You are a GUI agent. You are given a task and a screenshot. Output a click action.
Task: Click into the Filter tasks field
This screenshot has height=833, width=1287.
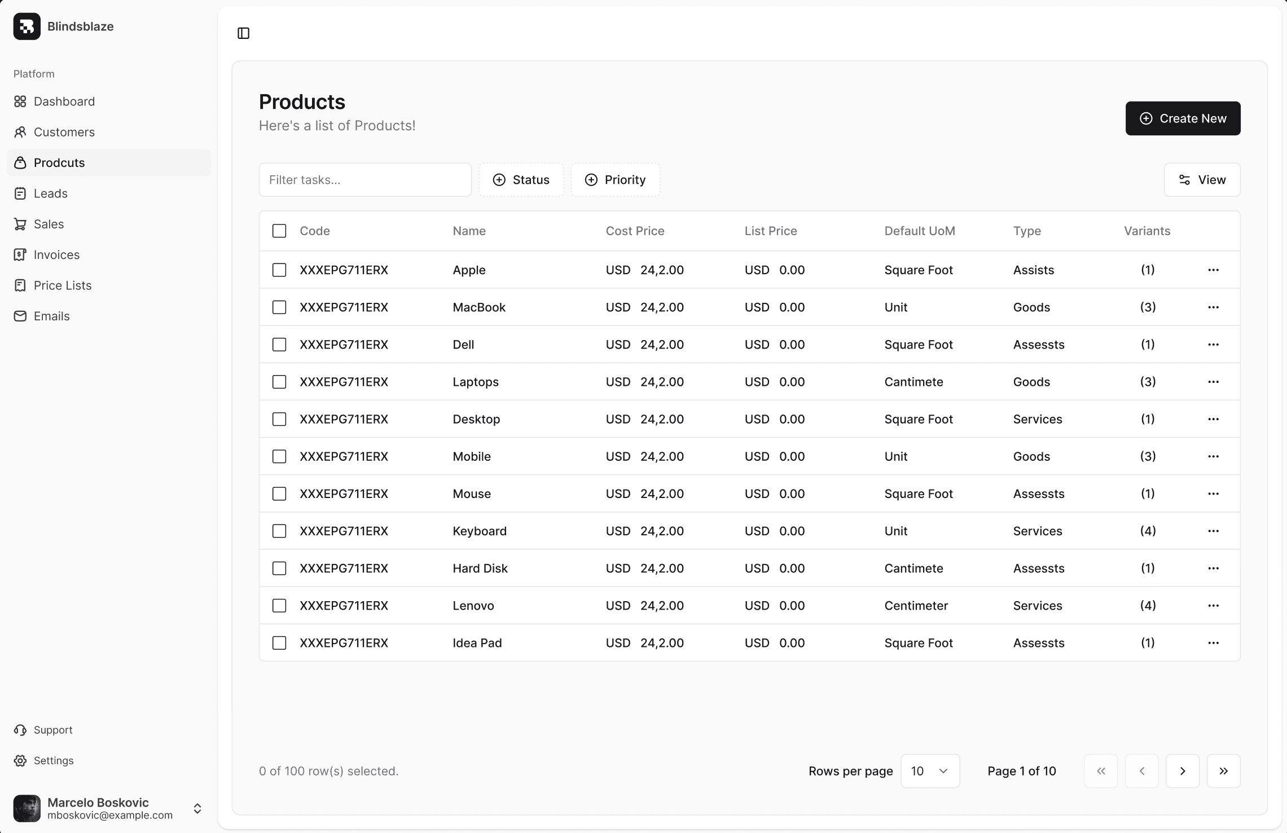tap(365, 180)
